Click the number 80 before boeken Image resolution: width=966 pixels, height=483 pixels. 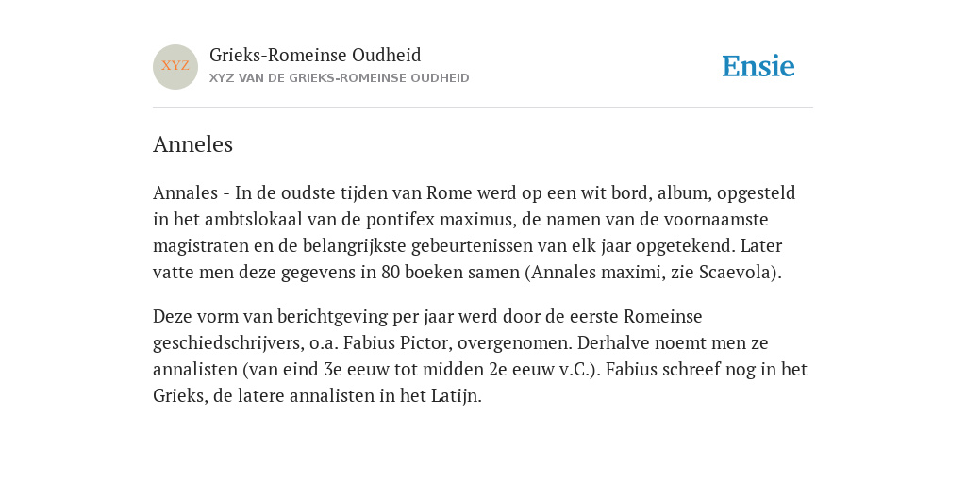[391, 273]
